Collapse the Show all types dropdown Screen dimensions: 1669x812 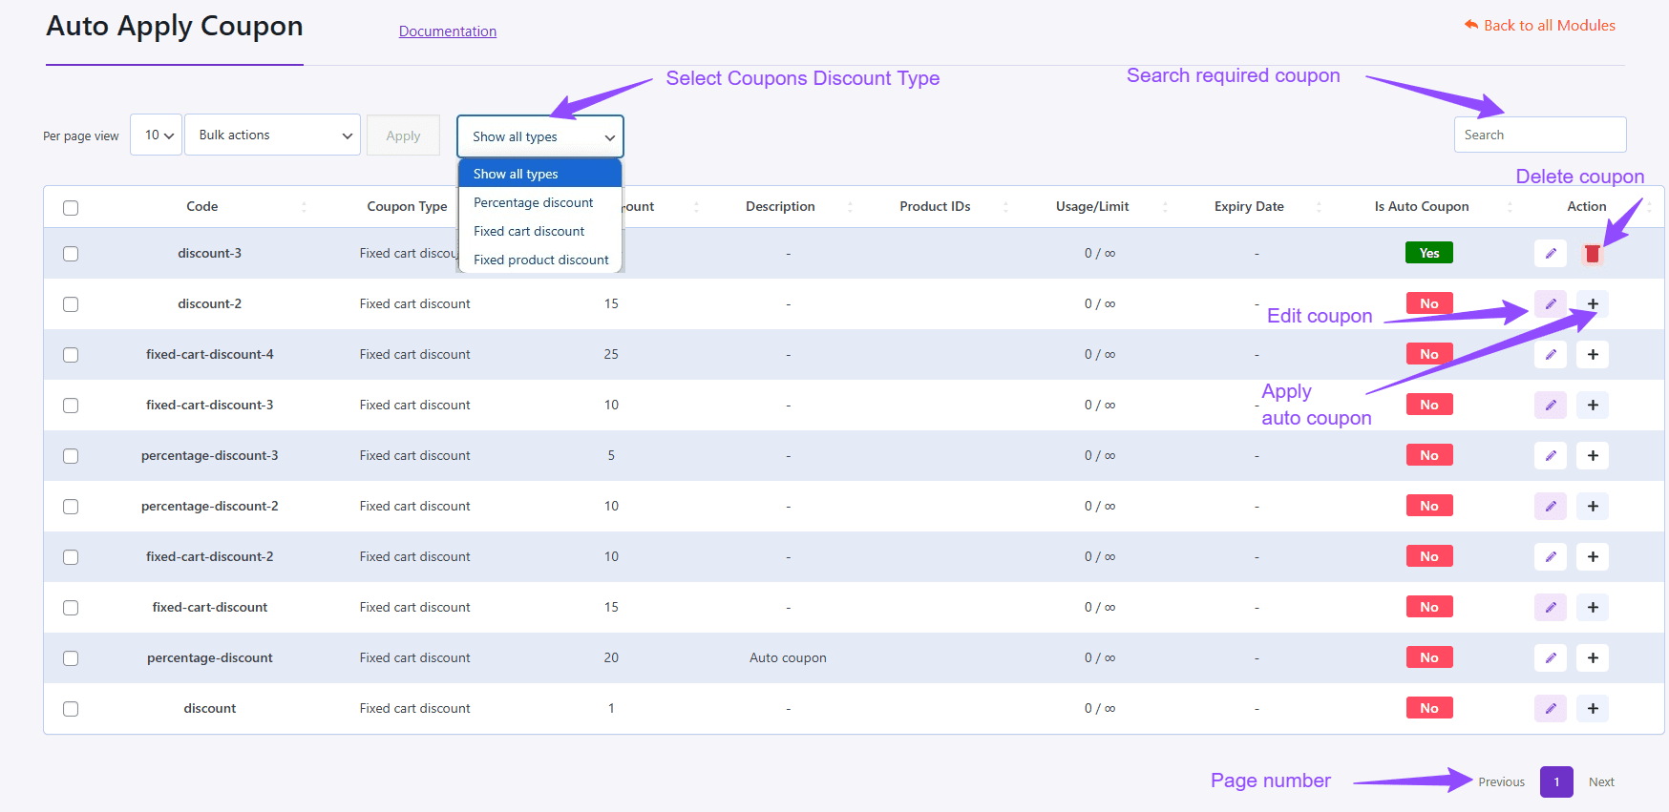pos(539,136)
